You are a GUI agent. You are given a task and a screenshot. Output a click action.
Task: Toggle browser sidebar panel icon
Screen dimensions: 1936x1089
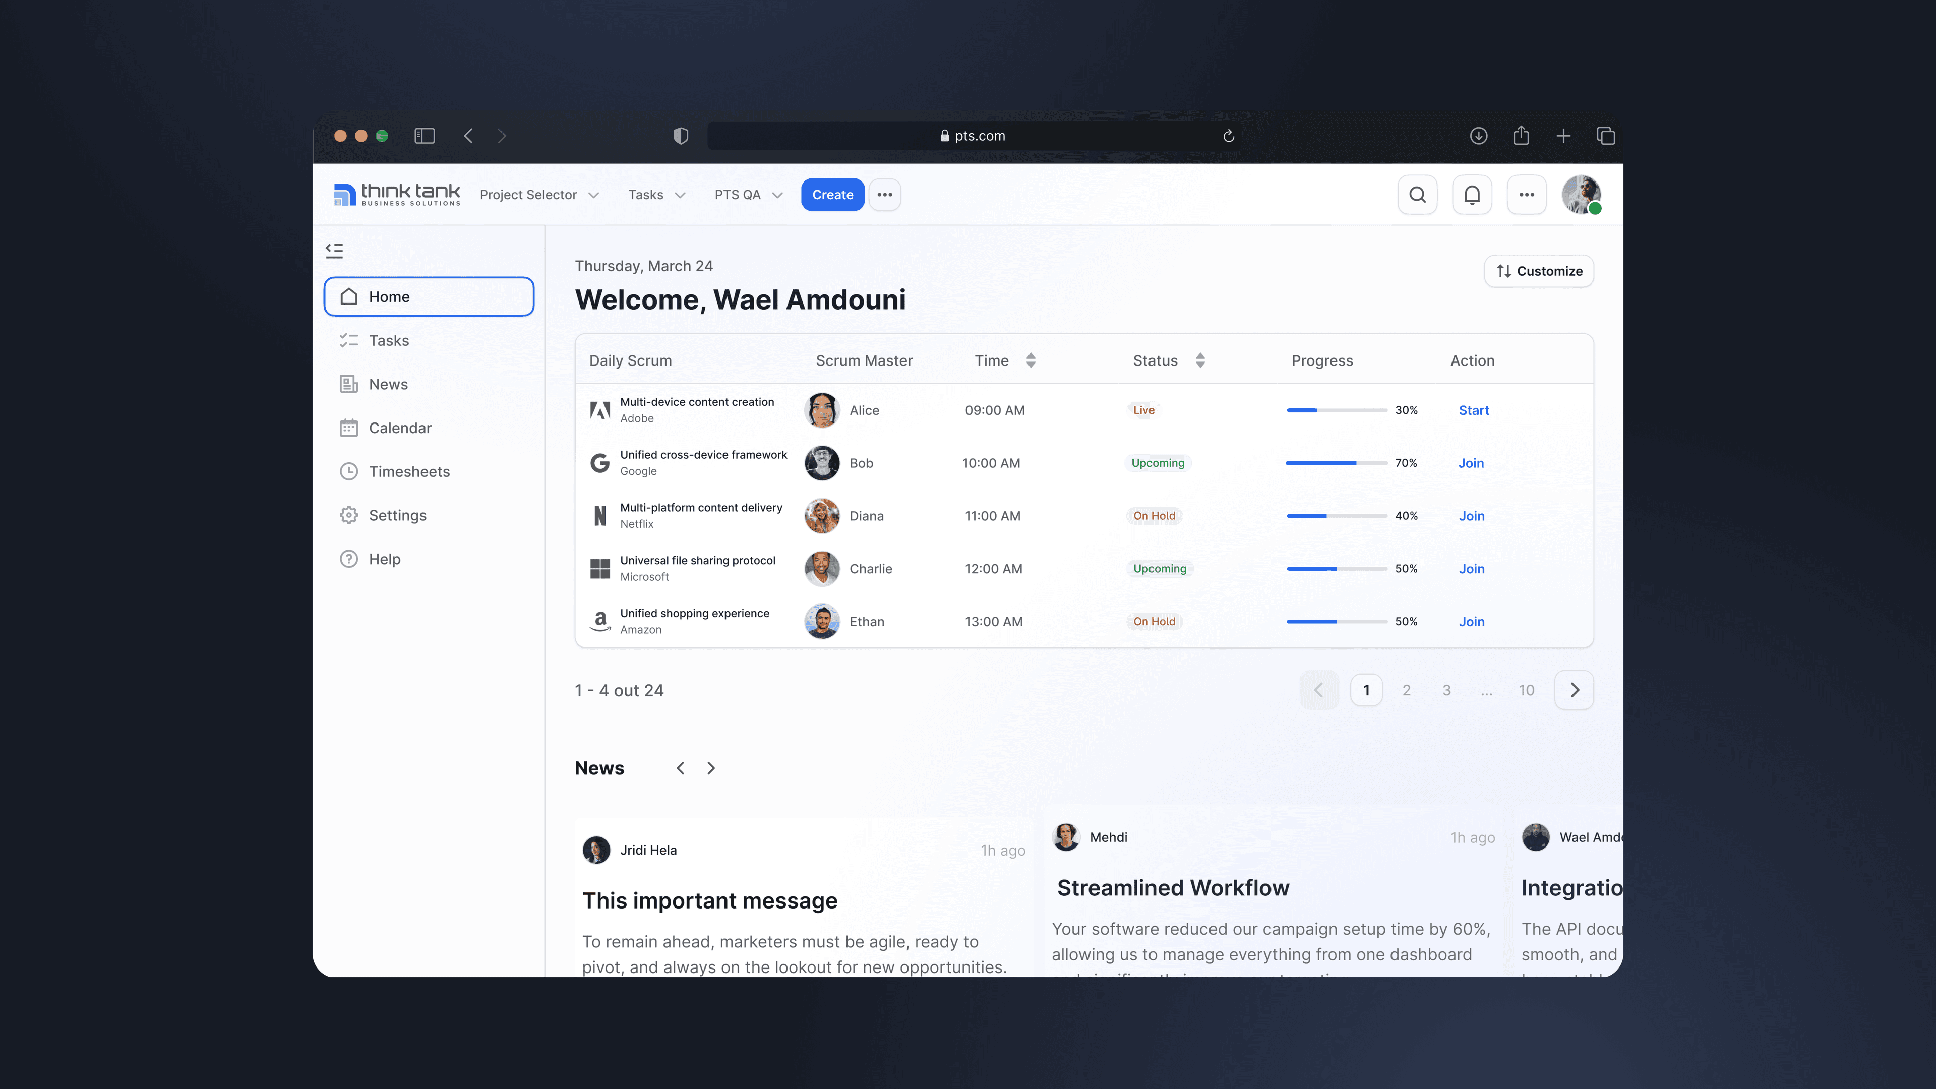425,136
